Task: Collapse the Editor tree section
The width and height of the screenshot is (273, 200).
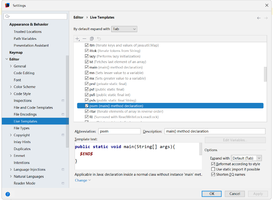Action: pos(7,59)
